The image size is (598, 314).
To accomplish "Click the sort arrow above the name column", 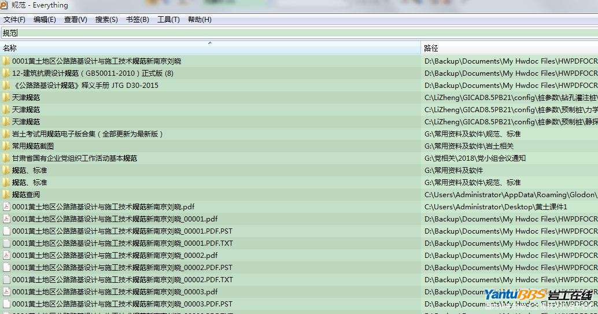I will [x=210, y=43].
